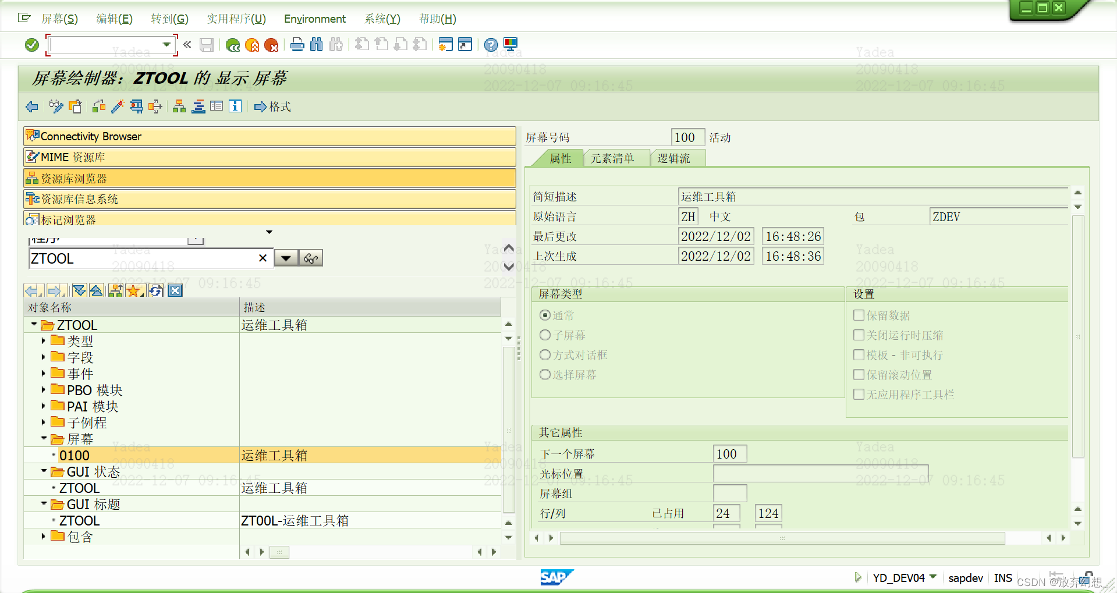The width and height of the screenshot is (1117, 593).
Task: Toggle the 无应用程序工具栏 checkbox
Action: coord(859,395)
